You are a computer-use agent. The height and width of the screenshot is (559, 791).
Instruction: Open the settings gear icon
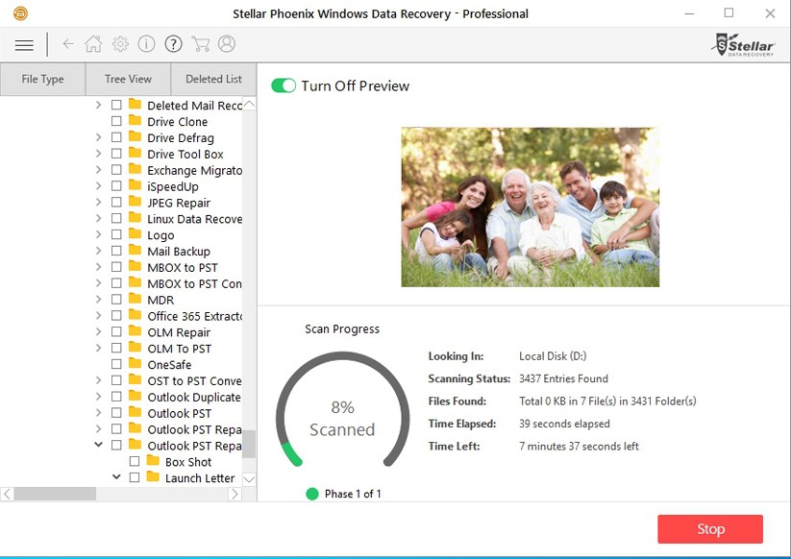click(x=120, y=44)
